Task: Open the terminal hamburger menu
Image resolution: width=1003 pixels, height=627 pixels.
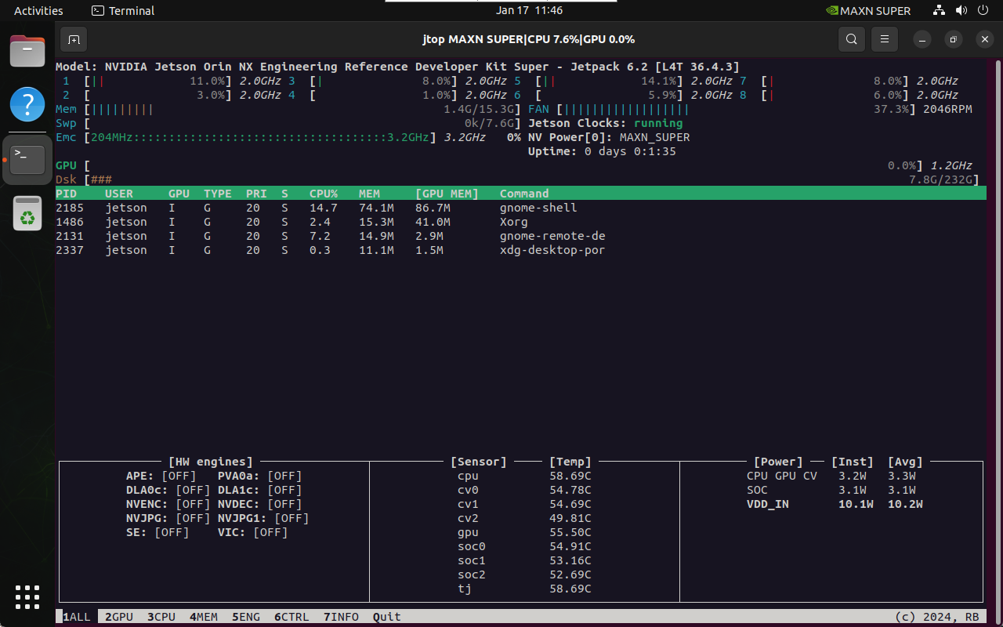Action: tap(885, 39)
